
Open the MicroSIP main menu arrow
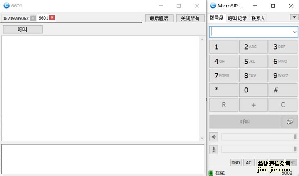coord(294,17)
